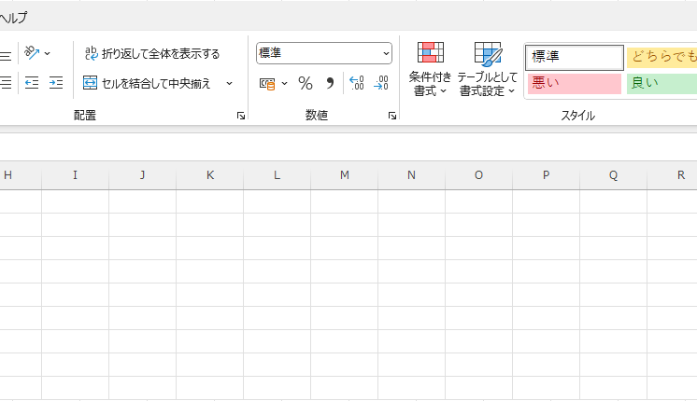The height and width of the screenshot is (401, 697).
Task: Apply the 悪い red cell style
Action: pos(574,83)
